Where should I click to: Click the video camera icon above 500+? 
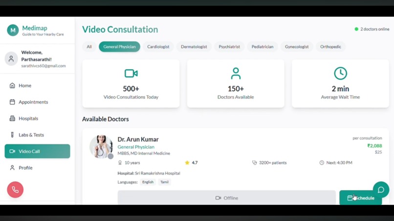131,74
